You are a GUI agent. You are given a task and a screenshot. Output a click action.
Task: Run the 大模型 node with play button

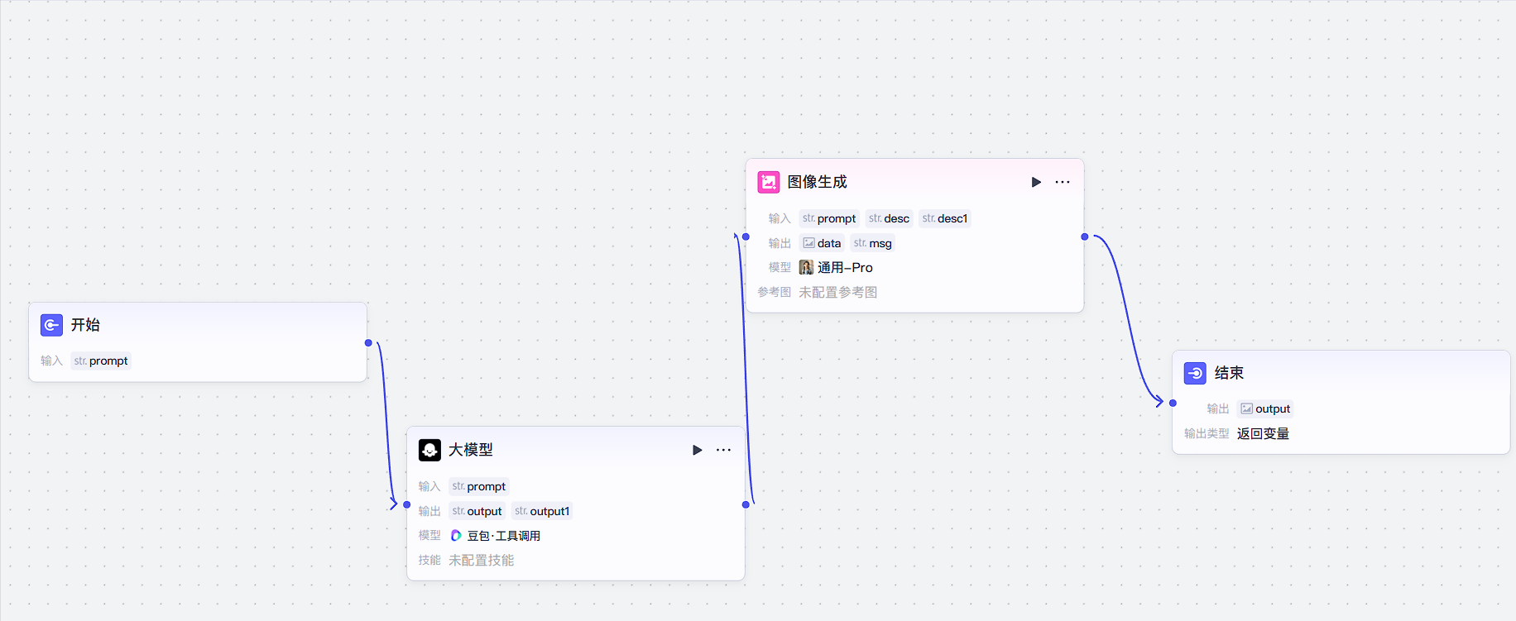tap(697, 450)
